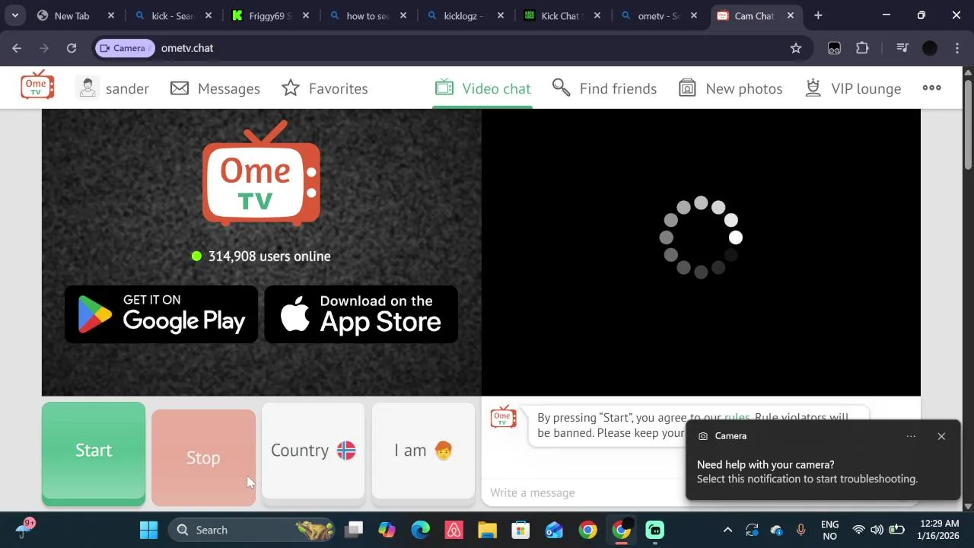
Task: Open the tab search dropdown arrow
Action: (14, 15)
